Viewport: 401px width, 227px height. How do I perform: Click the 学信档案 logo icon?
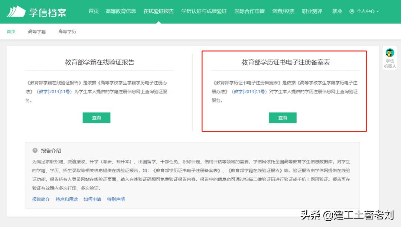(x=17, y=11)
